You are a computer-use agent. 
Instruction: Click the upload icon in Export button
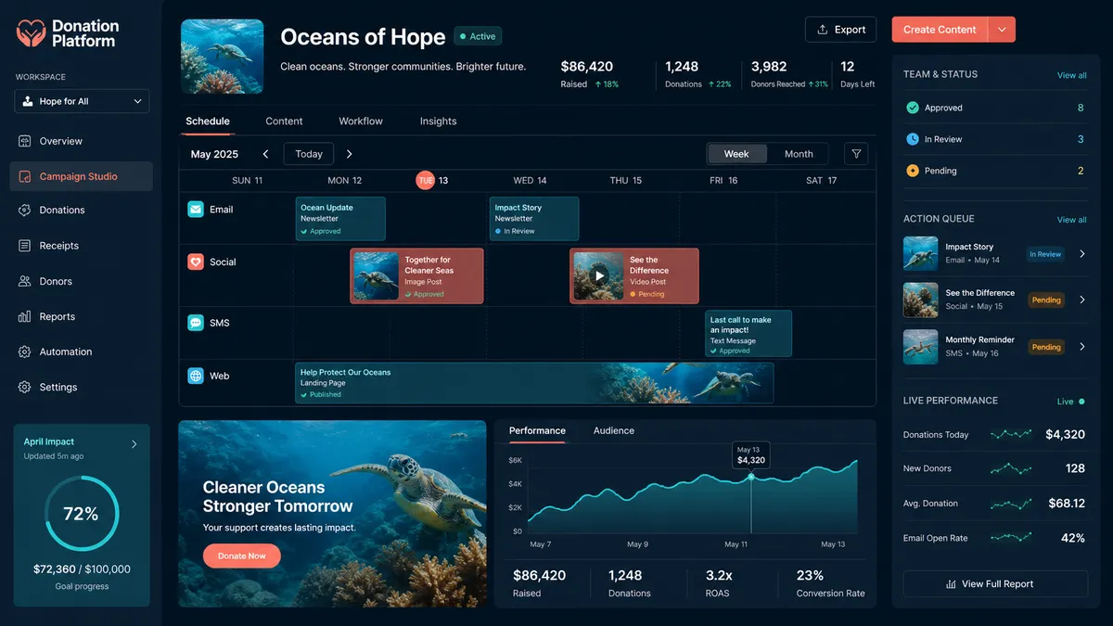tap(823, 30)
